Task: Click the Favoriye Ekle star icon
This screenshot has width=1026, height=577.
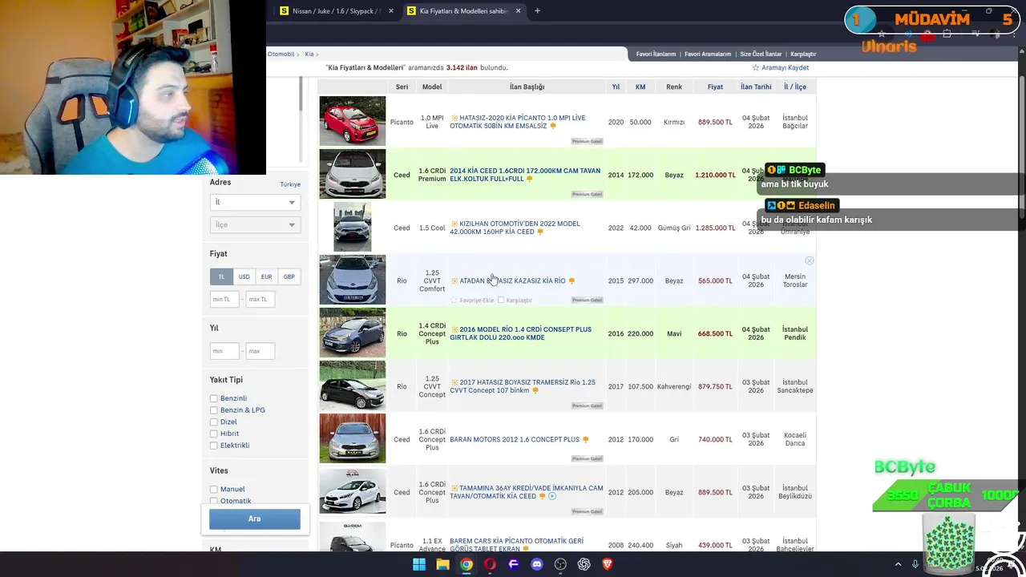Action: click(x=454, y=301)
